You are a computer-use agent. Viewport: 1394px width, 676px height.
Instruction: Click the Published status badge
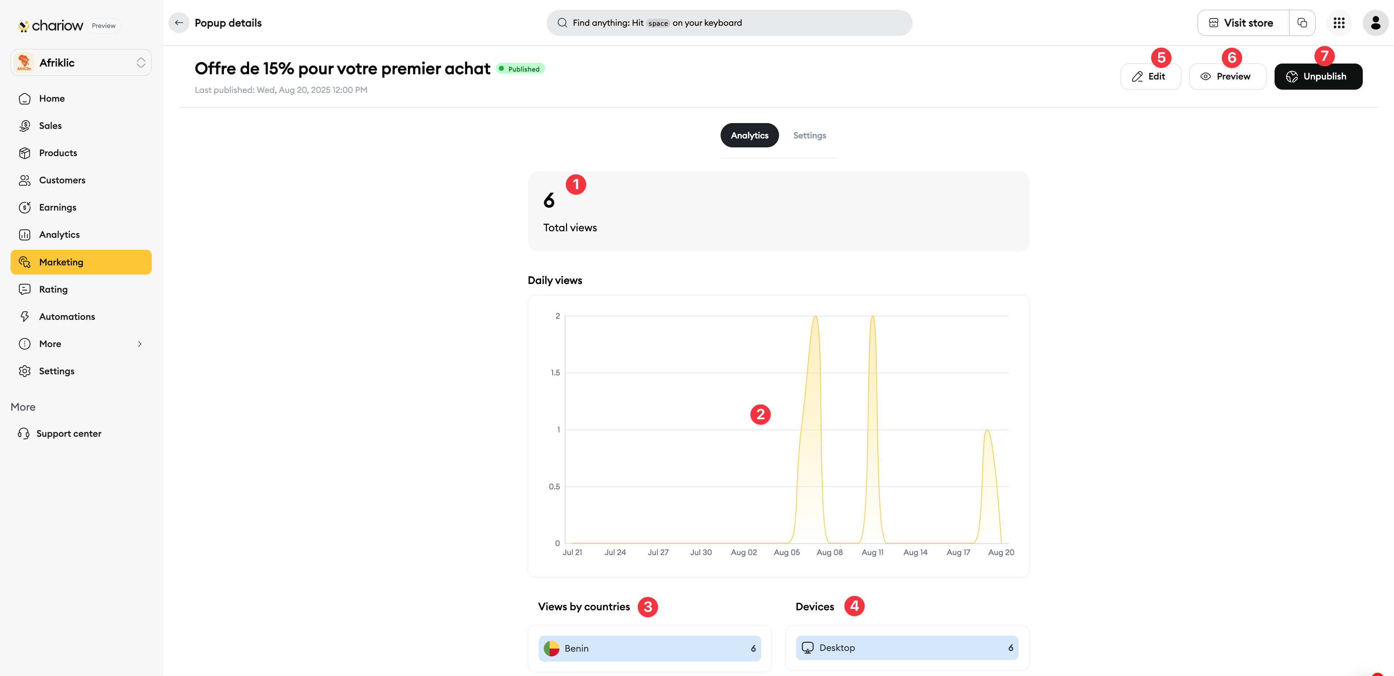(x=520, y=69)
